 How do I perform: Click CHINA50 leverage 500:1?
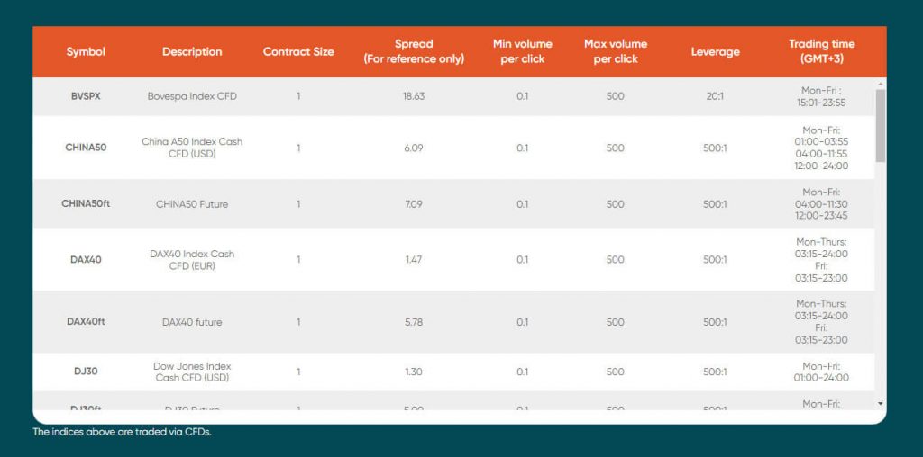pos(715,148)
